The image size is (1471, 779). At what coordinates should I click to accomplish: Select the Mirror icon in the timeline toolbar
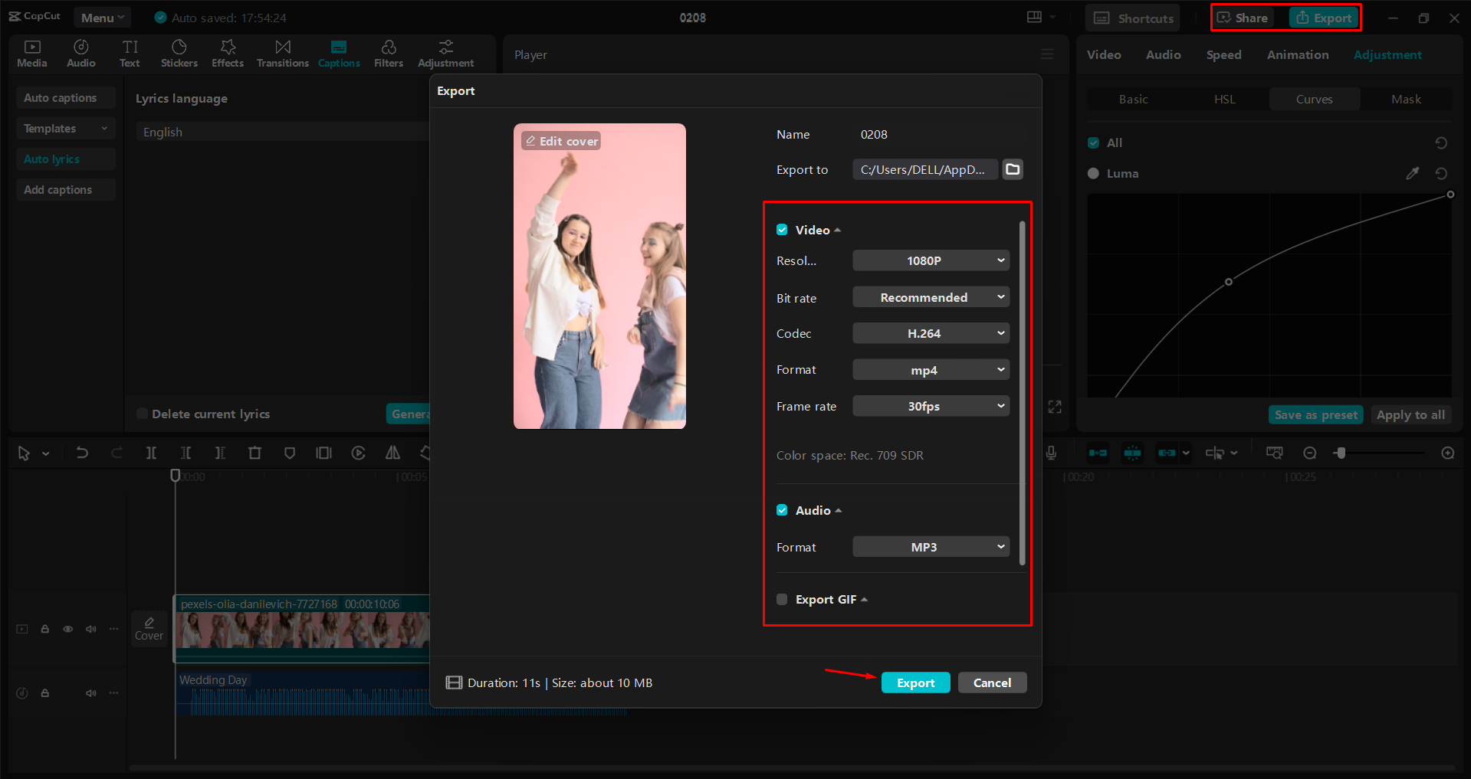[x=392, y=453]
